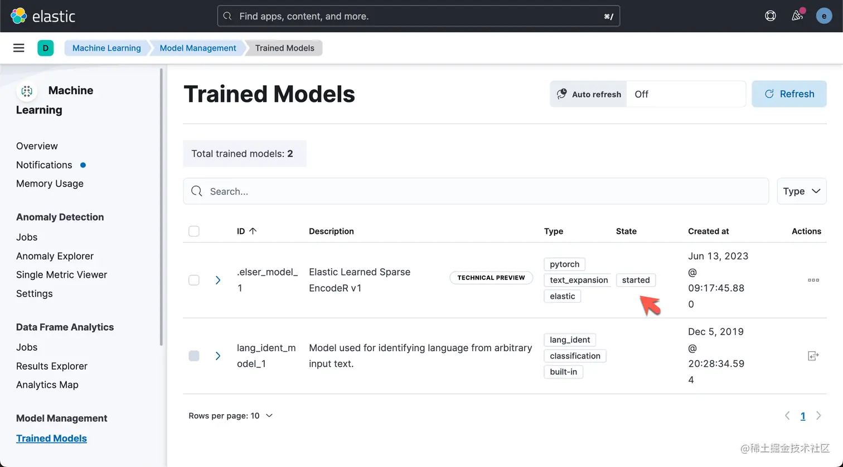Screen dimensions: 843x467
Task: Click the '.elser_model_1' ID cell
Action: pyautogui.click(x=268, y=280)
